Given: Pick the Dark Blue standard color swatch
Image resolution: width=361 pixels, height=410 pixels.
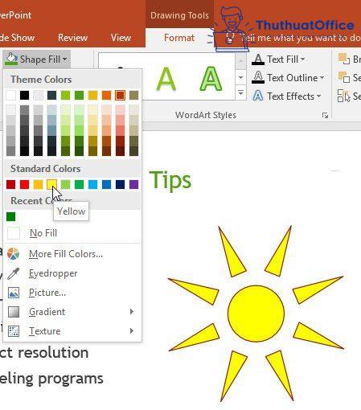Looking at the screenshot, I should [x=120, y=184].
